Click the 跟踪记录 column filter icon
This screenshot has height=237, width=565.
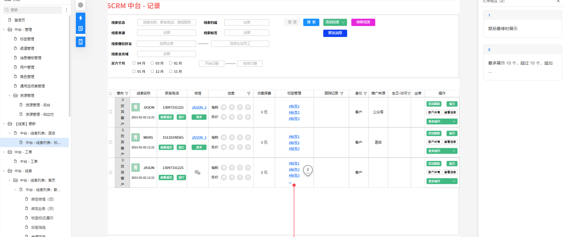[x=342, y=94]
